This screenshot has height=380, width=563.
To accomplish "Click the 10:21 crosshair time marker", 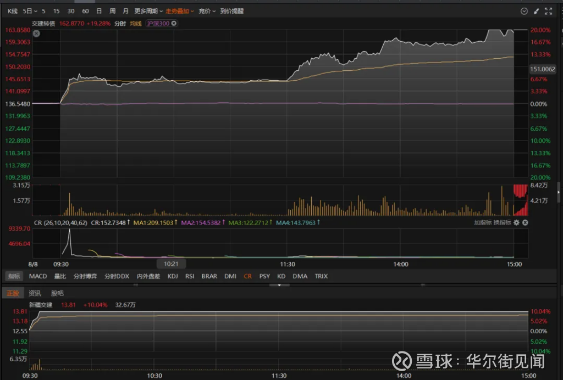I will point(171,264).
